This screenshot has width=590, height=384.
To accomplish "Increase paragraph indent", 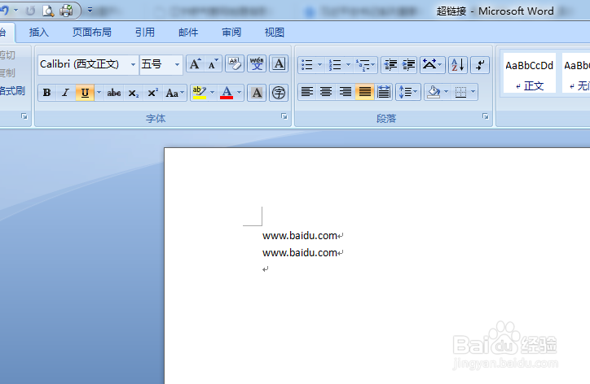I will 408,64.
